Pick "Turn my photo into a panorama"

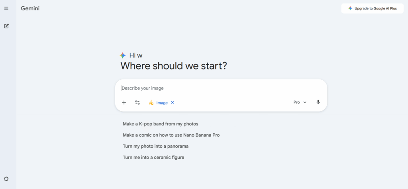(x=156, y=146)
